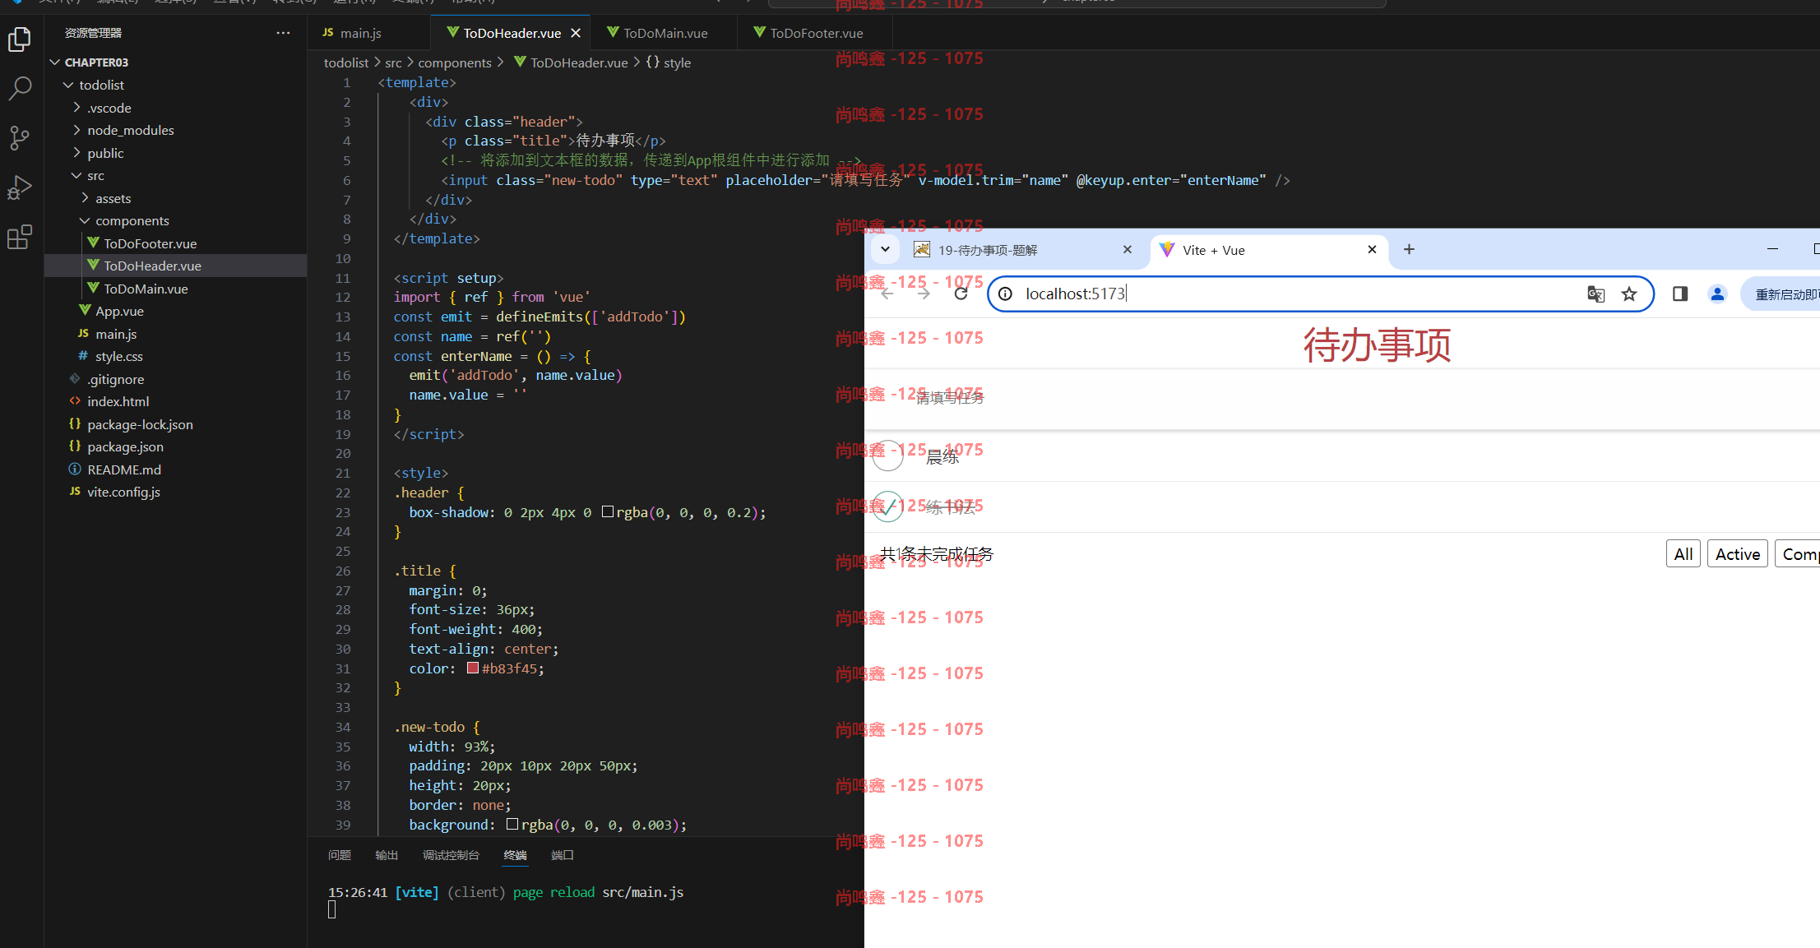Click the All filter button

1683,554
